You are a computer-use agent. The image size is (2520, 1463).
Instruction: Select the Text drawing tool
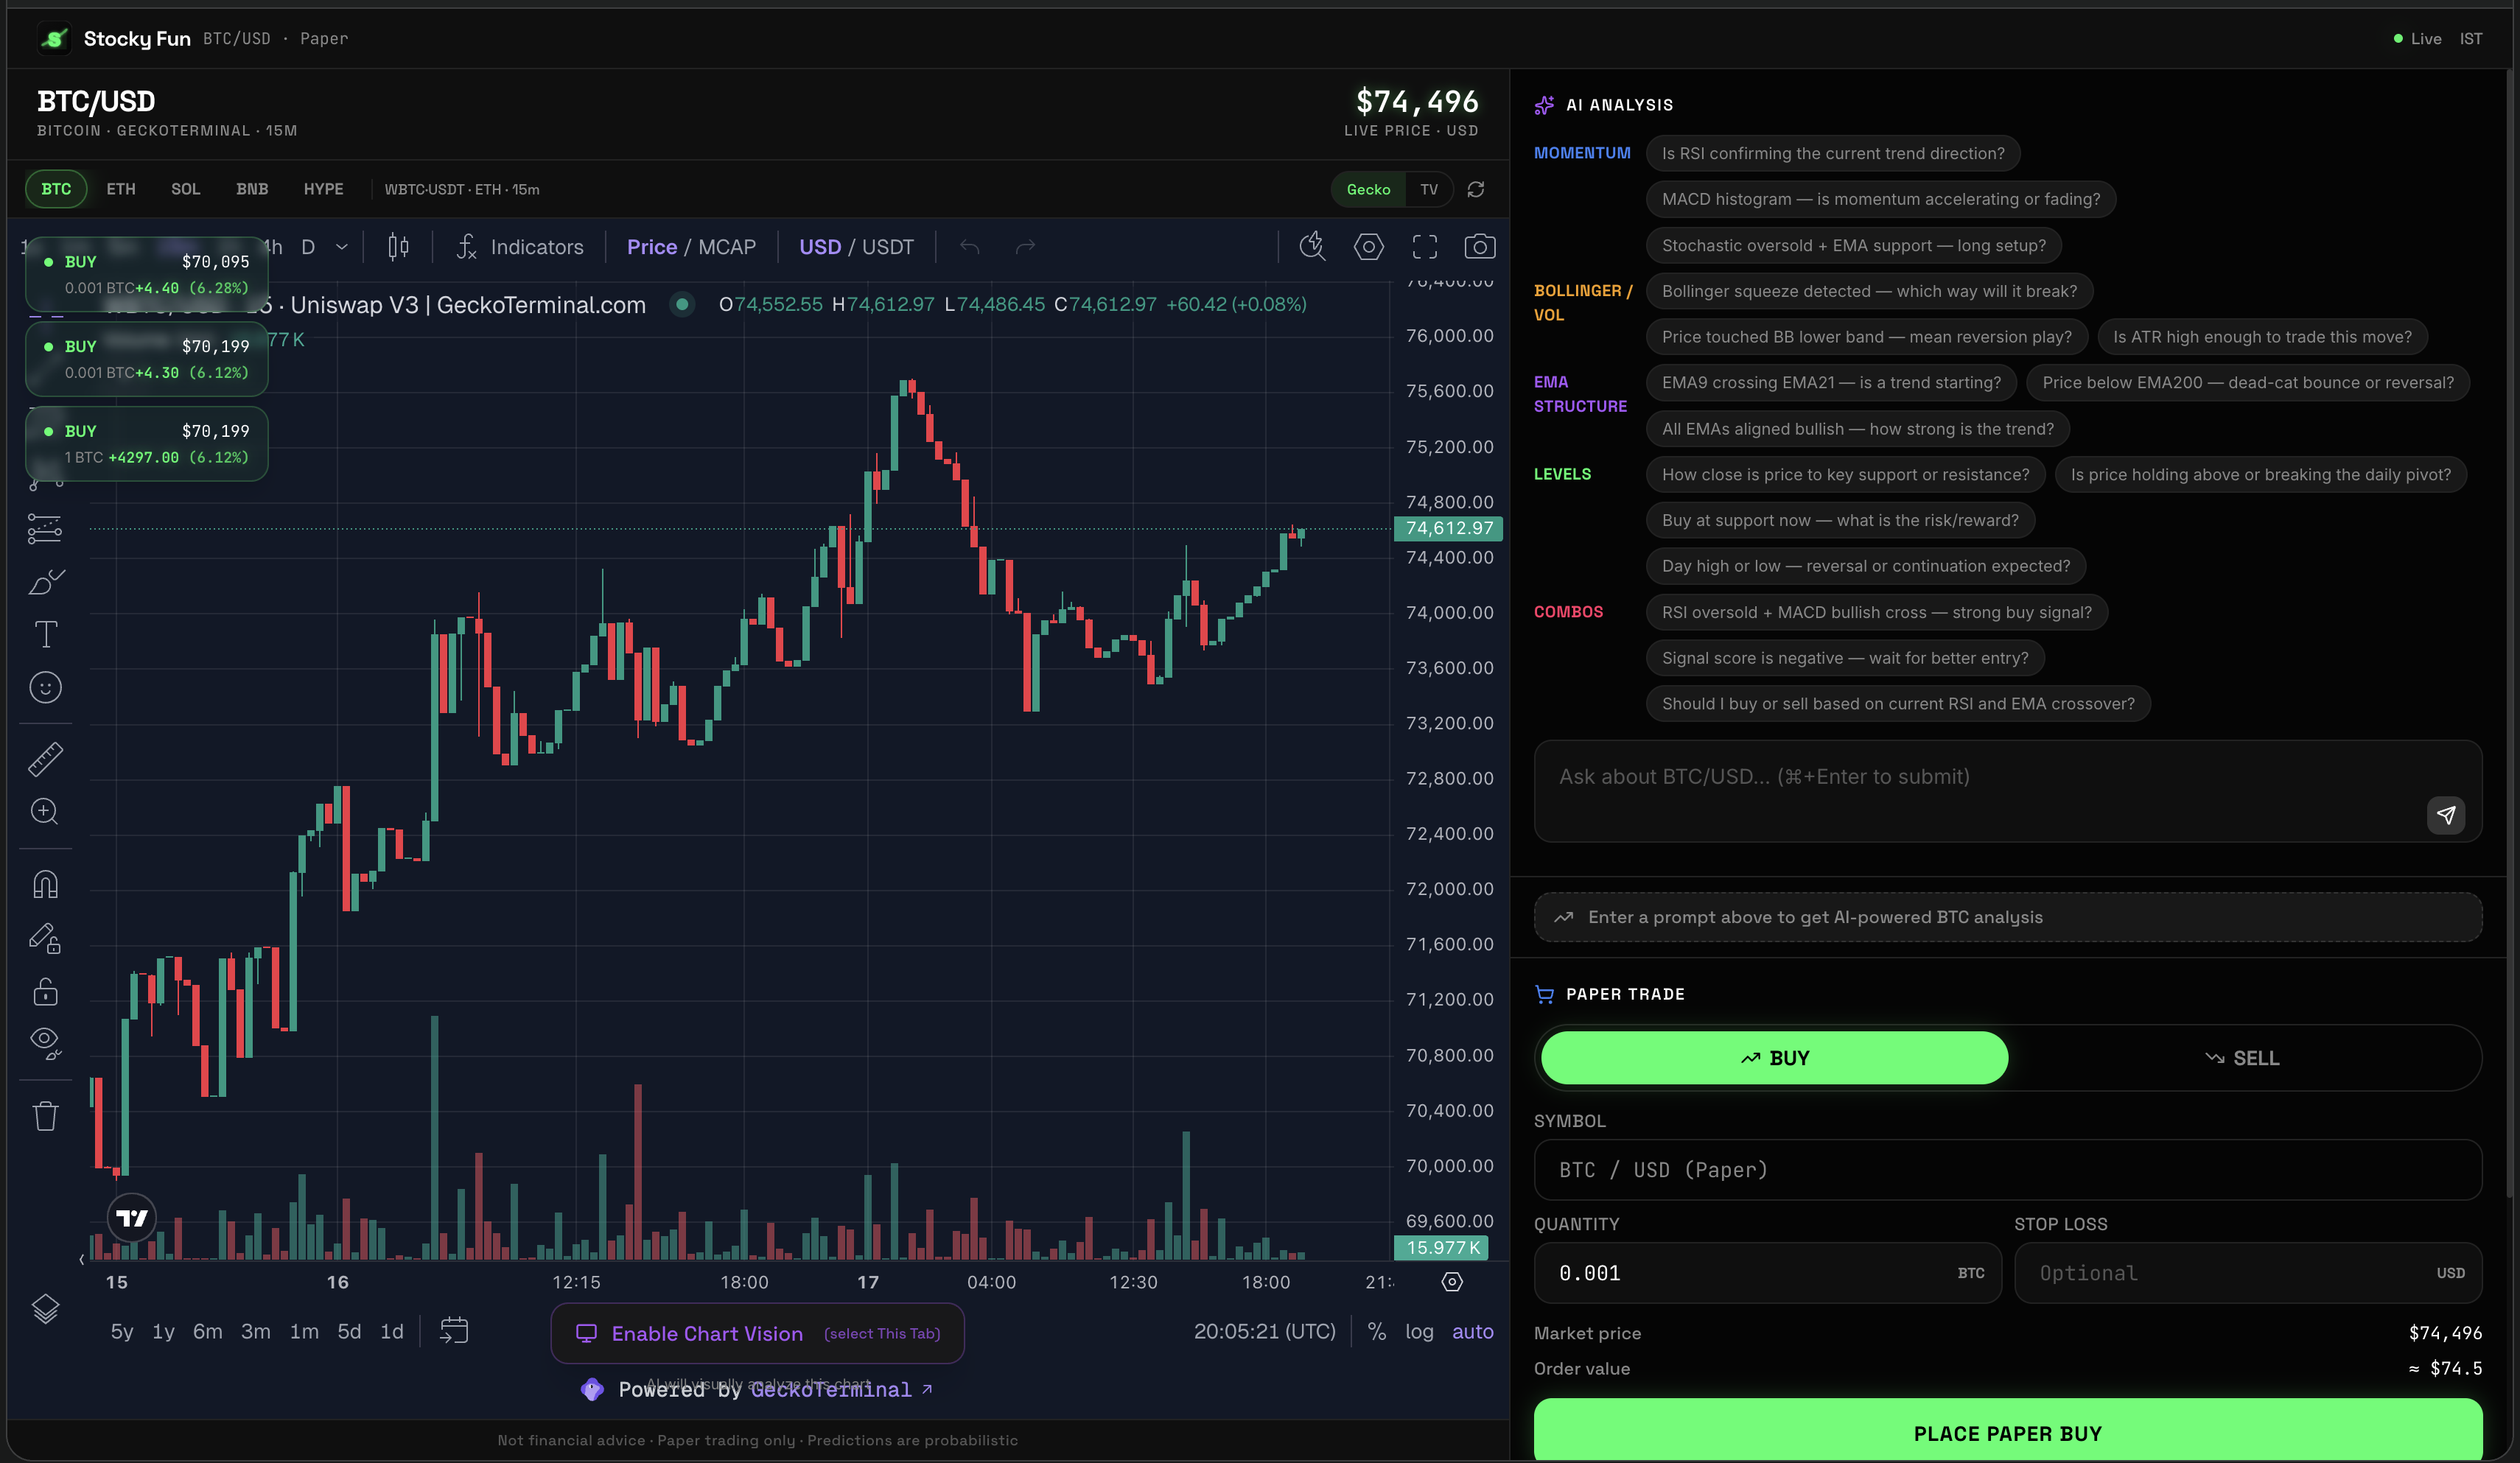45,633
